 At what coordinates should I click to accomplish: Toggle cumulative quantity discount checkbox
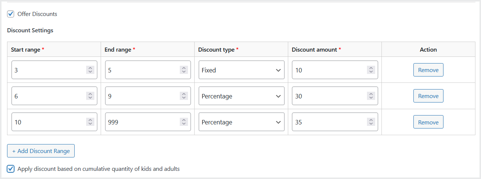pyautogui.click(x=11, y=169)
